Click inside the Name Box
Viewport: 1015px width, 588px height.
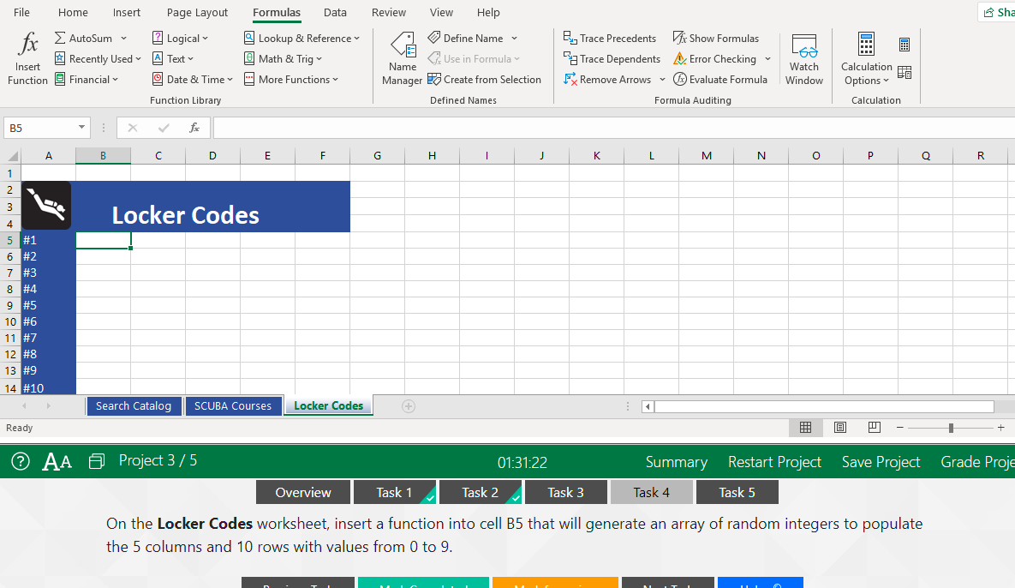pos(40,127)
